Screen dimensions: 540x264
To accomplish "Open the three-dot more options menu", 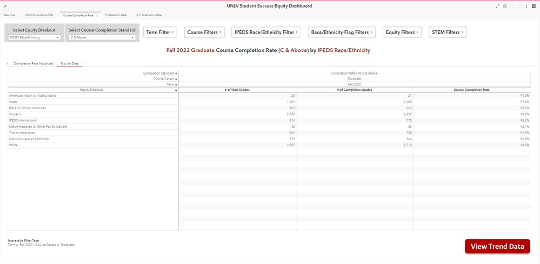I will 527,6.
